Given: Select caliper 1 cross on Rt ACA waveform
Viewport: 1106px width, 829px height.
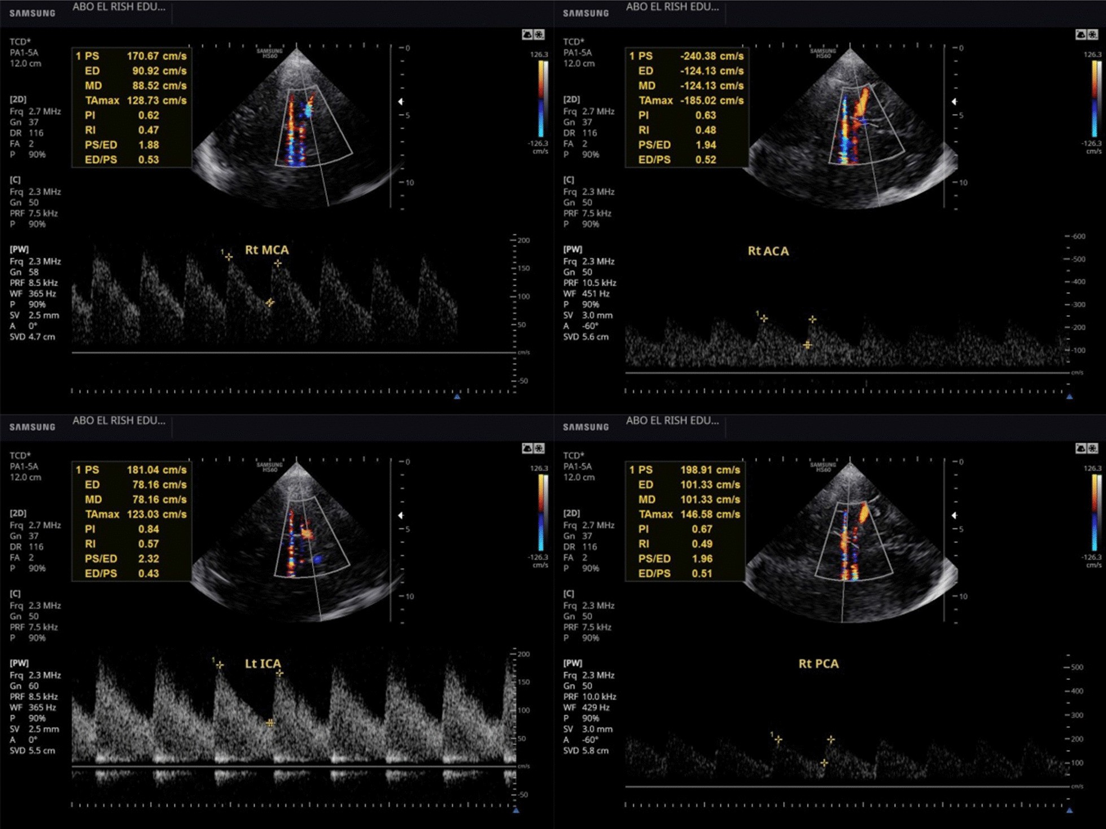Looking at the screenshot, I should [x=764, y=318].
